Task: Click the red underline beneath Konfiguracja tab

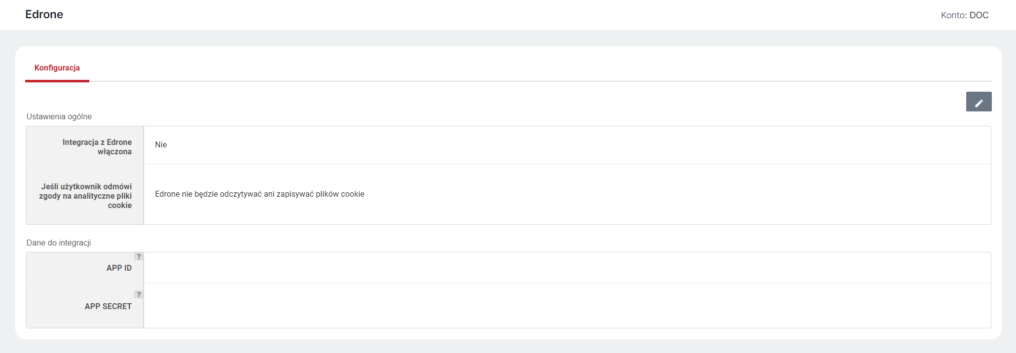Action: tap(57, 81)
